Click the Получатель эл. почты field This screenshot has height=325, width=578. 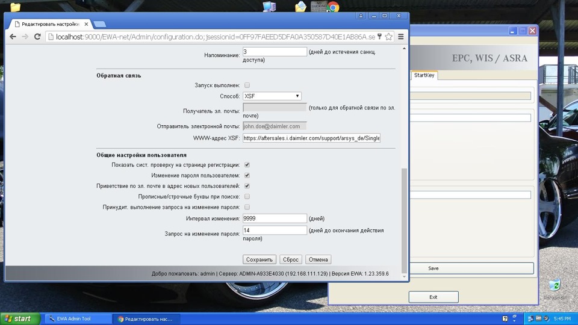click(x=275, y=107)
